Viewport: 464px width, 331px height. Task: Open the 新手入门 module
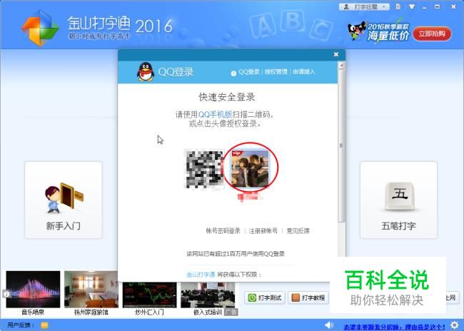pos(64,200)
